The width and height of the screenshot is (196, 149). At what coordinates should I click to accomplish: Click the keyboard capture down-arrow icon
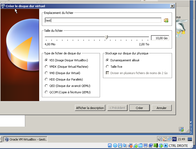click(x=166, y=146)
